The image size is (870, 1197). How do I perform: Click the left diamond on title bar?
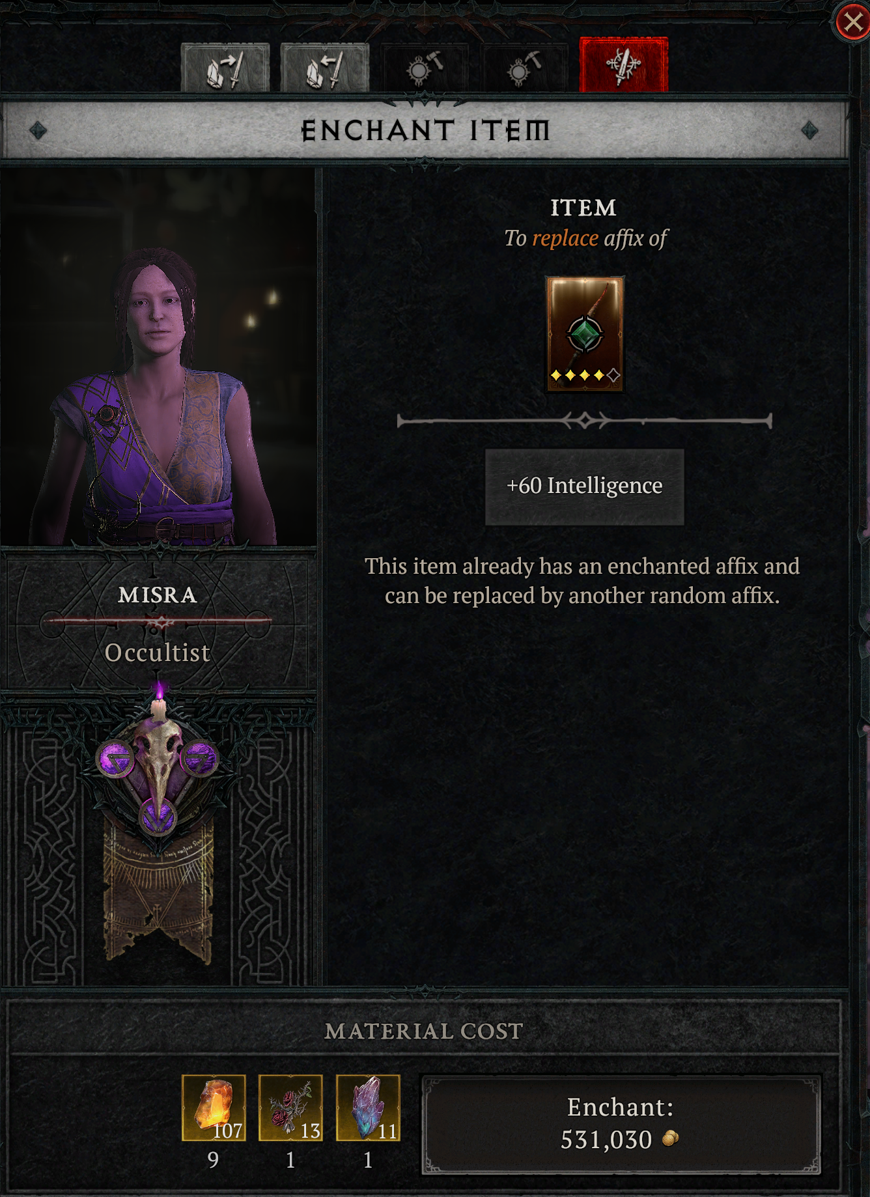[38, 130]
